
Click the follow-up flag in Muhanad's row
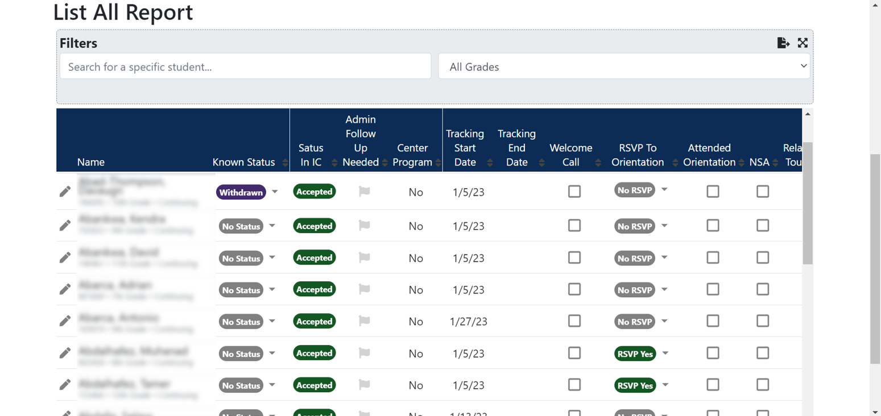pyautogui.click(x=365, y=353)
